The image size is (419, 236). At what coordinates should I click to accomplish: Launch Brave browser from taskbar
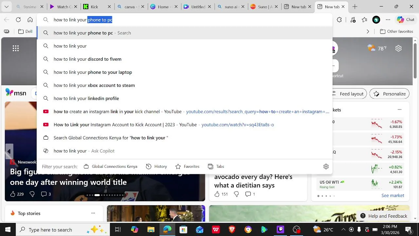pyautogui.click(x=232, y=230)
